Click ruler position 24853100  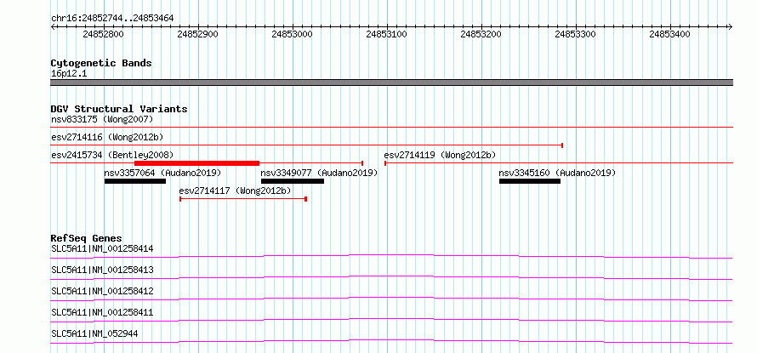387,34
